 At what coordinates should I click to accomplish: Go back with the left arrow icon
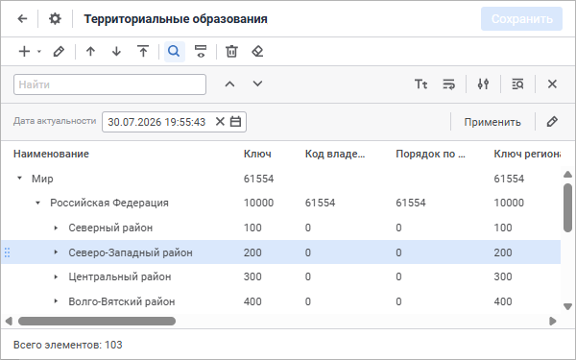pyautogui.click(x=22, y=19)
